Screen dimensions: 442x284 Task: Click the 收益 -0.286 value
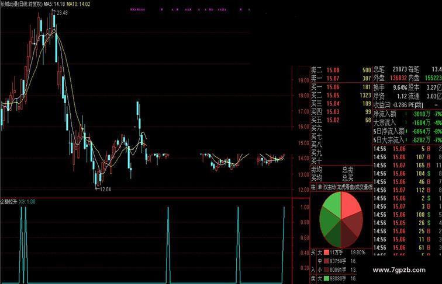coord(399,105)
